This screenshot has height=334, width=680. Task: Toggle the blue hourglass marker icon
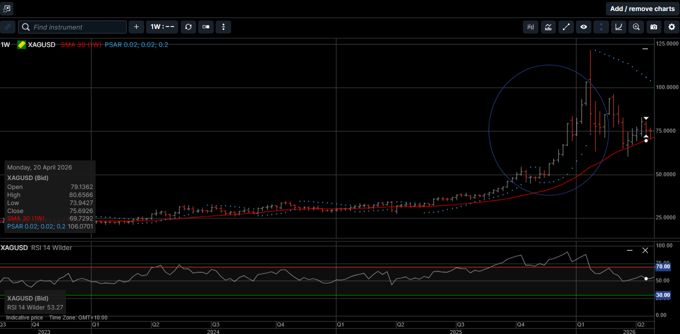pyautogui.click(x=601, y=27)
